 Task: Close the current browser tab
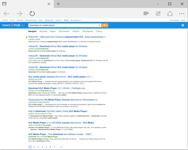[x=49, y=4]
